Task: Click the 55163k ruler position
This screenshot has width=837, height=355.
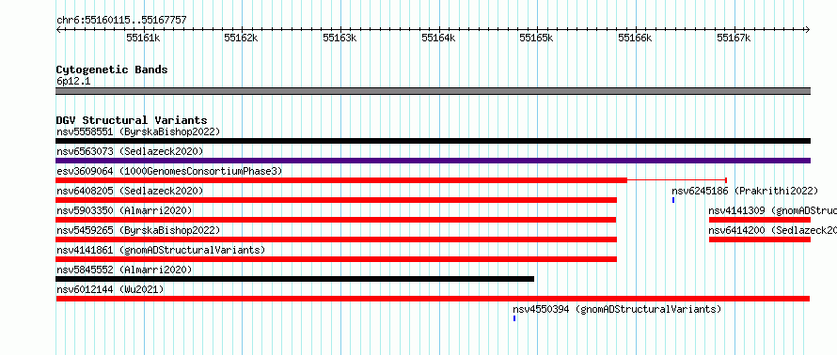Action: [x=340, y=38]
